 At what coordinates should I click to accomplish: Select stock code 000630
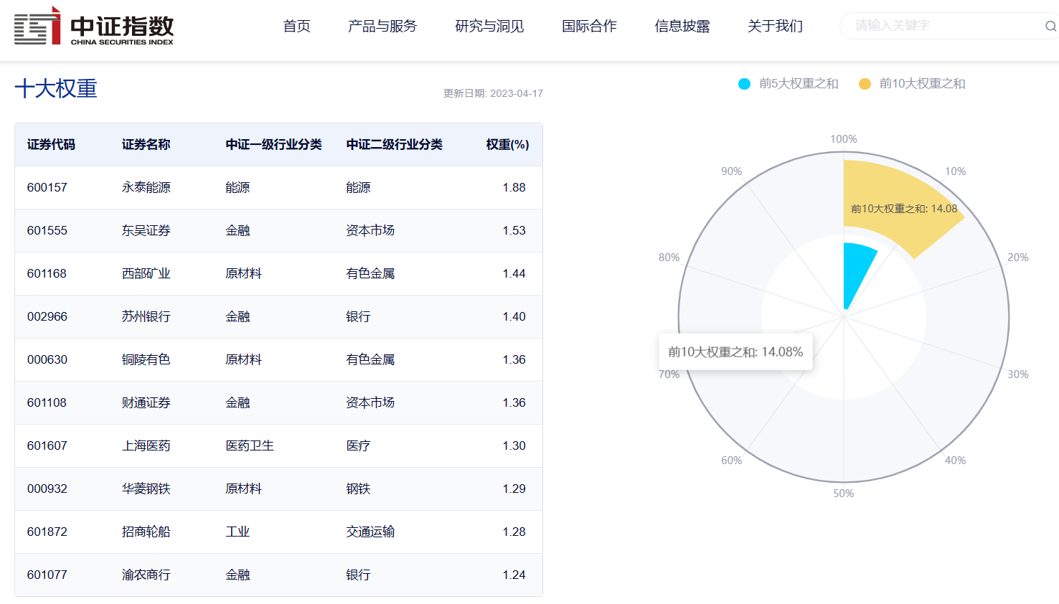coord(47,360)
